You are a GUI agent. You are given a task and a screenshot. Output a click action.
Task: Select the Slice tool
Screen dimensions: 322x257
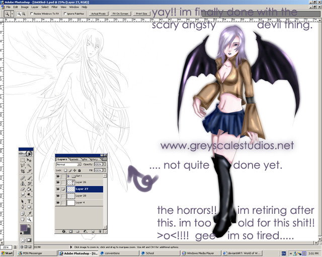pos(29,171)
